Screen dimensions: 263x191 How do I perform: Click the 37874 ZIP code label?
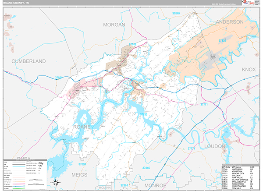coord(124,185)
